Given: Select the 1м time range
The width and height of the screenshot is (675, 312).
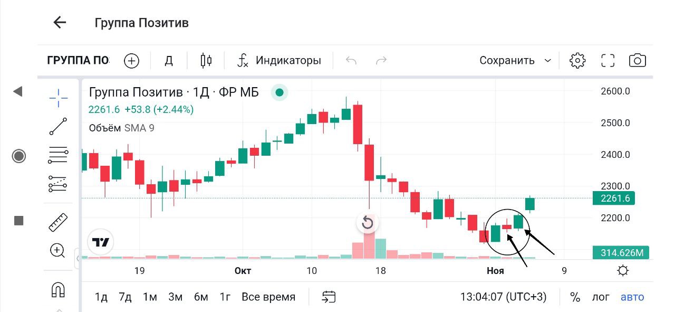Looking at the screenshot, I should click(x=150, y=297).
